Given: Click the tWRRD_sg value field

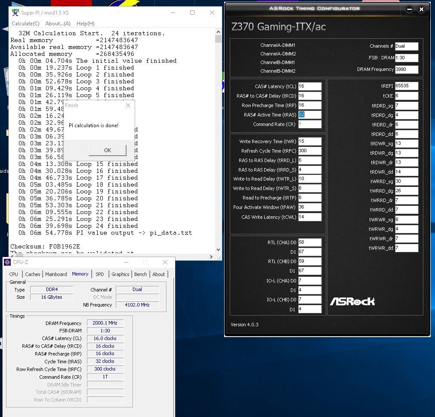Looking at the screenshot, I should click(x=407, y=181).
